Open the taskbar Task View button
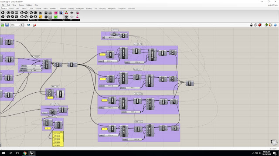The height and width of the screenshot is (156, 279). [x=17, y=153]
